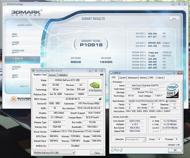
Task: Click the HELP button in 3DMark
Action: pyautogui.click(x=174, y=19)
